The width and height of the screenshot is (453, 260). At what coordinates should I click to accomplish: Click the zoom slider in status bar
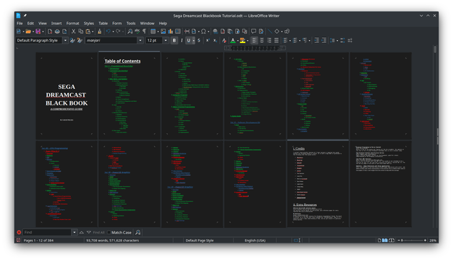point(413,241)
